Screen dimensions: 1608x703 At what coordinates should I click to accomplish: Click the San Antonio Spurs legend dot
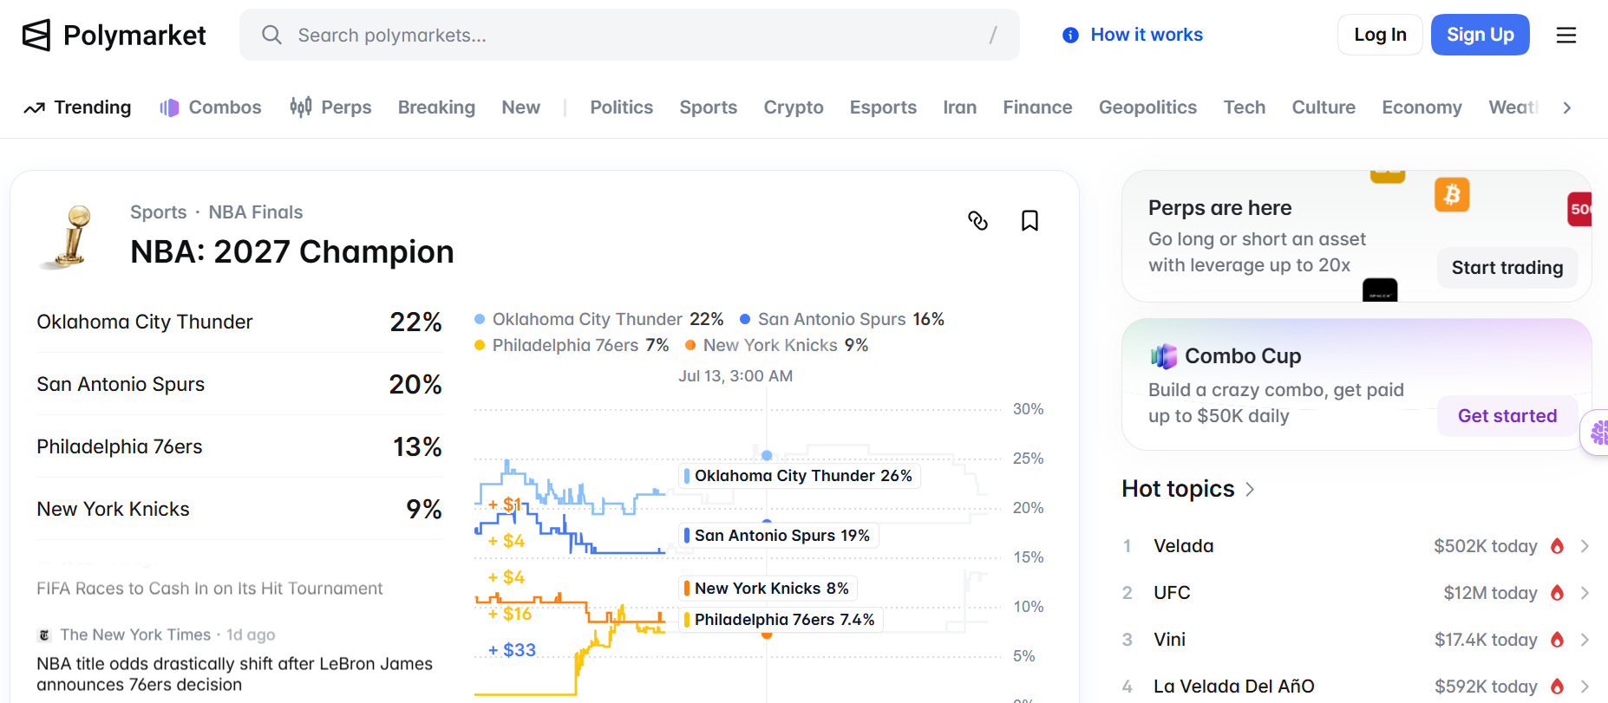click(x=745, y=320)
